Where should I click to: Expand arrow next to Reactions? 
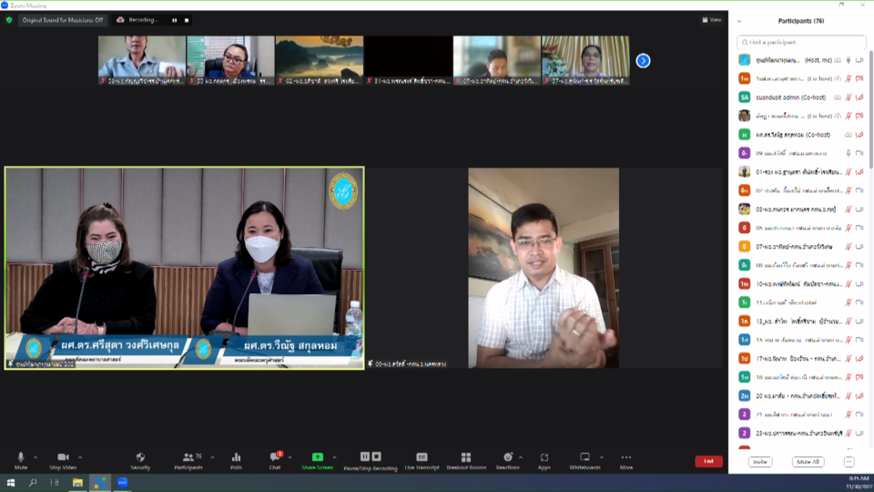click(x=521, y=457)
